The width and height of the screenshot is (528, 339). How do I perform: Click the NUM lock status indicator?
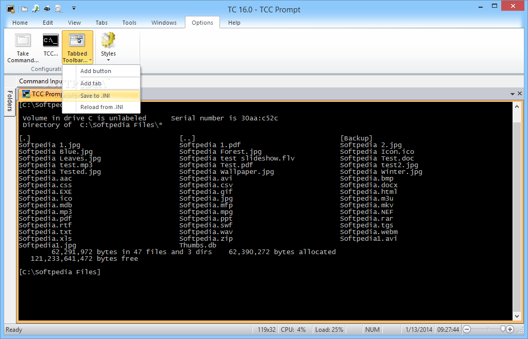372,330
